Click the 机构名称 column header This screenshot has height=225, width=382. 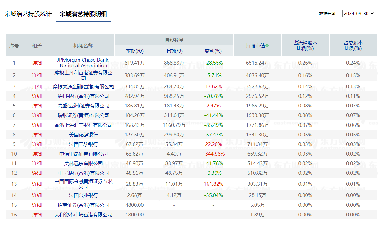pyautogui.click(x=83, y=45)
